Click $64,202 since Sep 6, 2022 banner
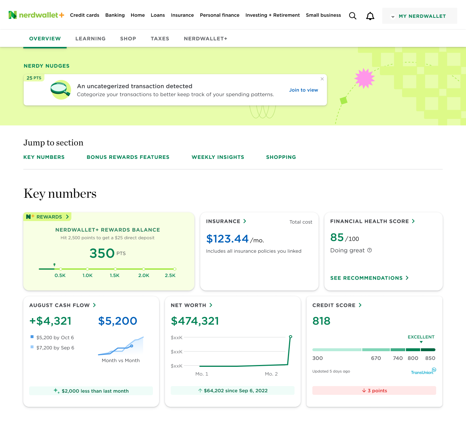The image size is (466, 429). (233, 390)
